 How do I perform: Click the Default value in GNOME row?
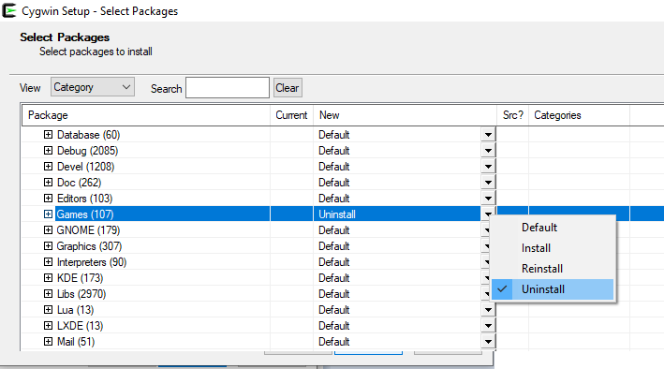(x=334, y=230)
